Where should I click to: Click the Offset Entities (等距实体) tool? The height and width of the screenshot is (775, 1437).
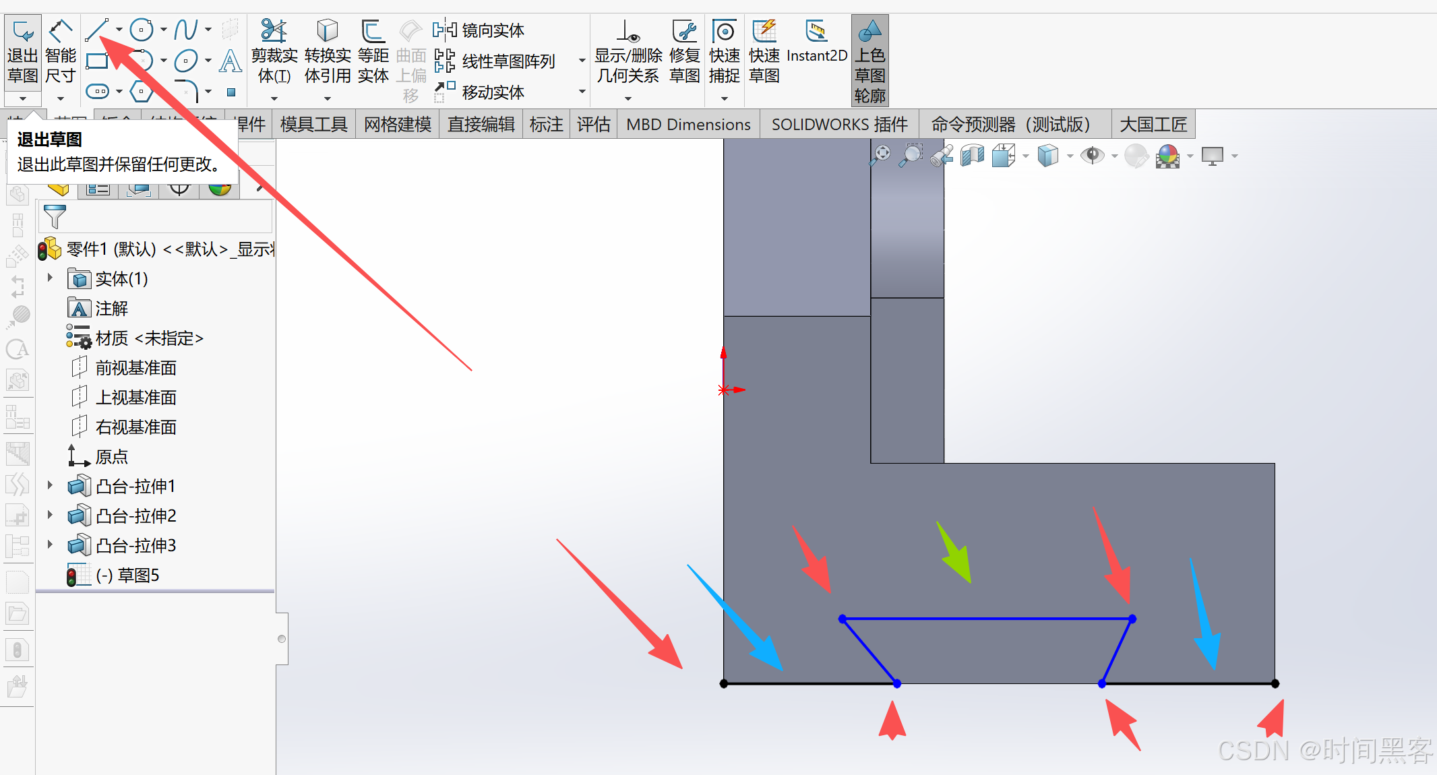(x=373, y=32)
